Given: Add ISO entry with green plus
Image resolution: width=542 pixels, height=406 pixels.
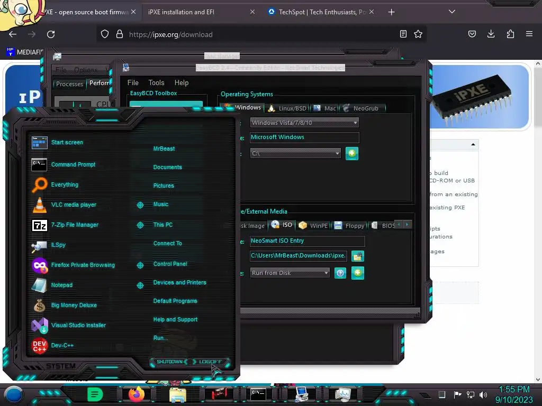Looking at the screenshot, I should coord(358,273).
